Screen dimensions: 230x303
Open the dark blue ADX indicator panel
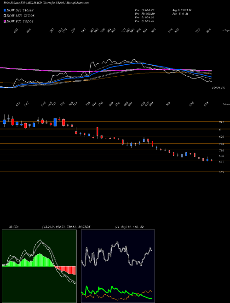pos(118,266)
